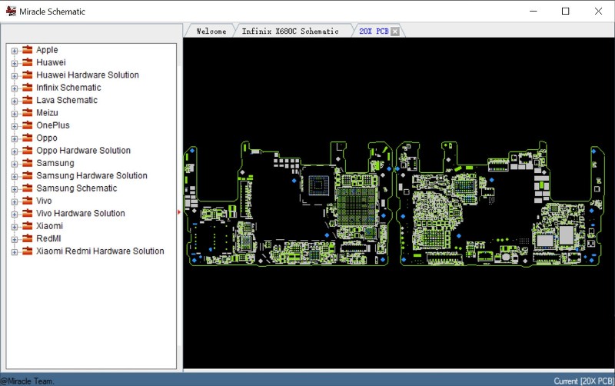The width and height of the screenshot is (615, 386).
Task: Select the OnePlus label in tree
Action: tap(53, 125)
